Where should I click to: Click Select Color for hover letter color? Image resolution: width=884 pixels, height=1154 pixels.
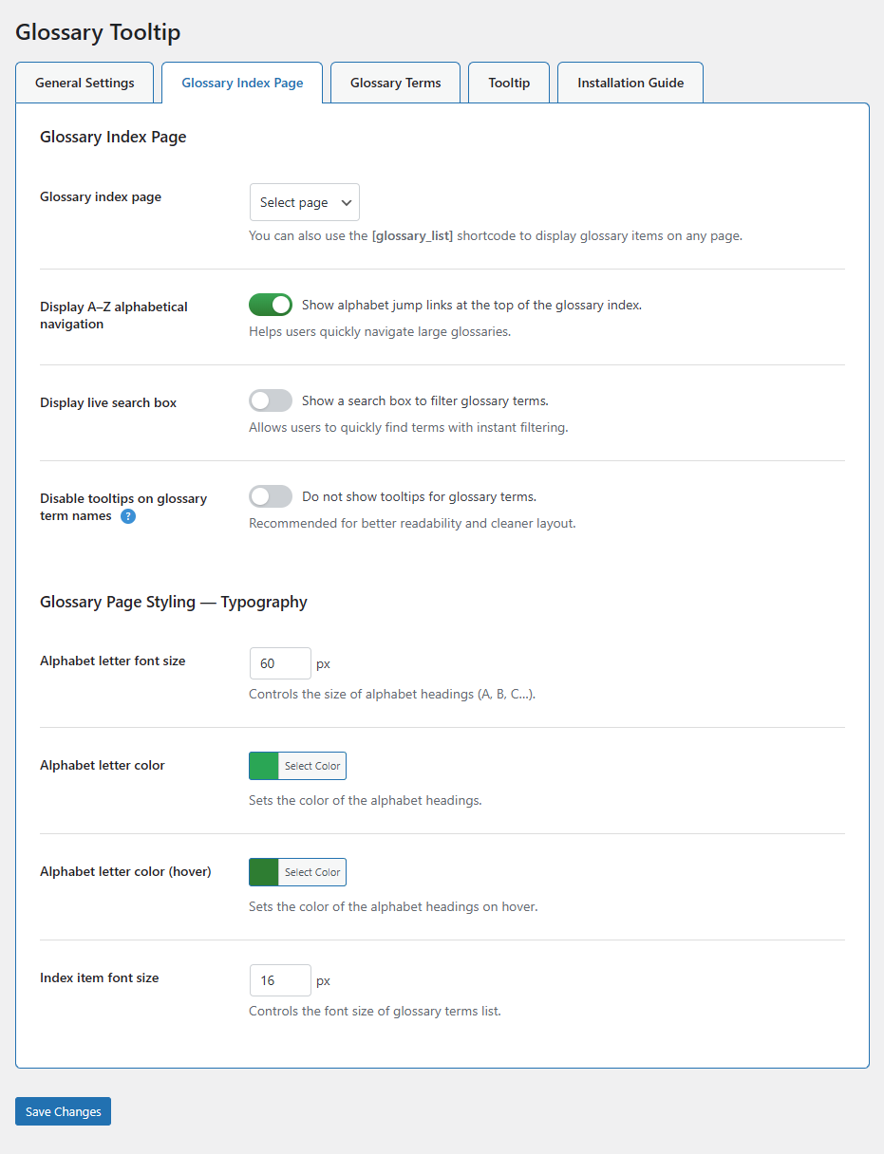click(312, 872)
